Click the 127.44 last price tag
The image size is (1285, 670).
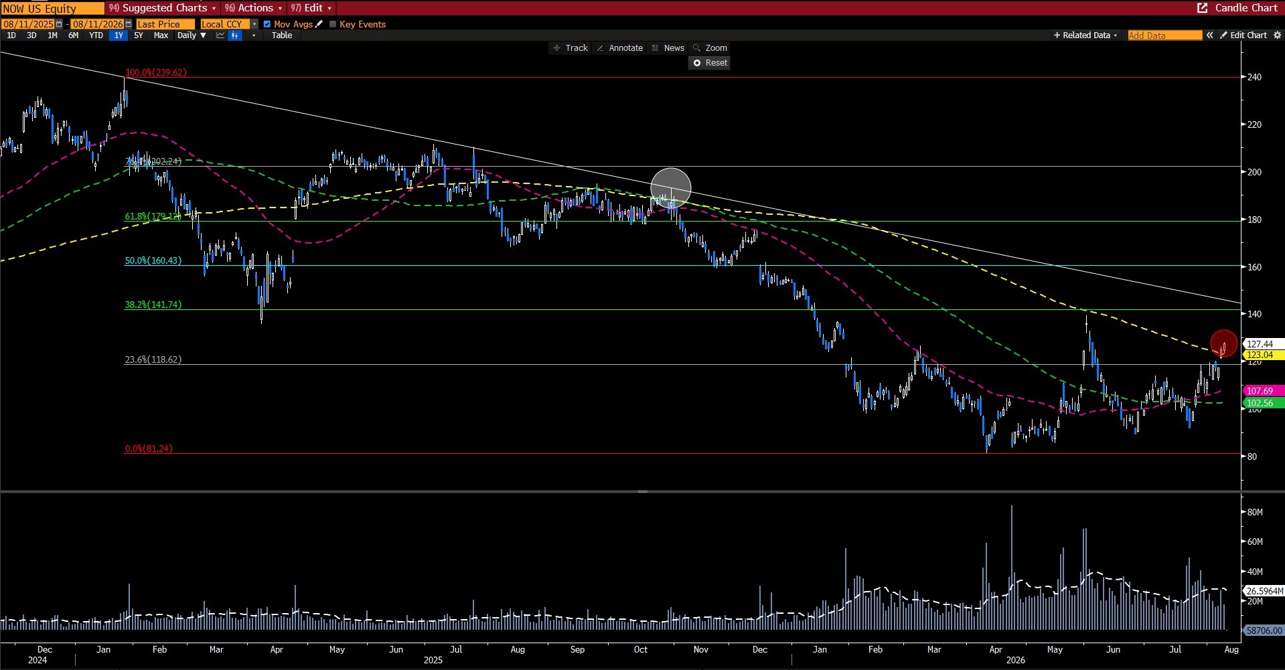coord(1263,344)
